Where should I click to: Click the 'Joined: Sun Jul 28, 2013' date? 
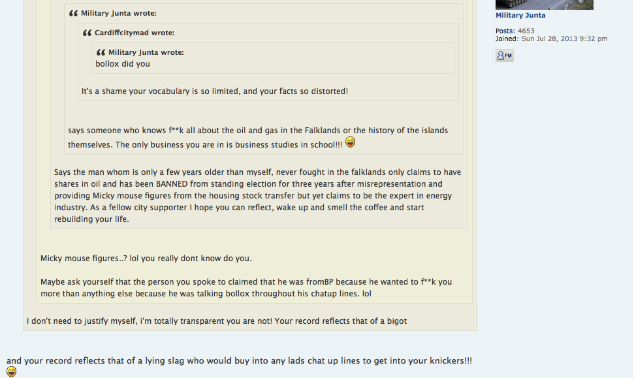point(551,39)
